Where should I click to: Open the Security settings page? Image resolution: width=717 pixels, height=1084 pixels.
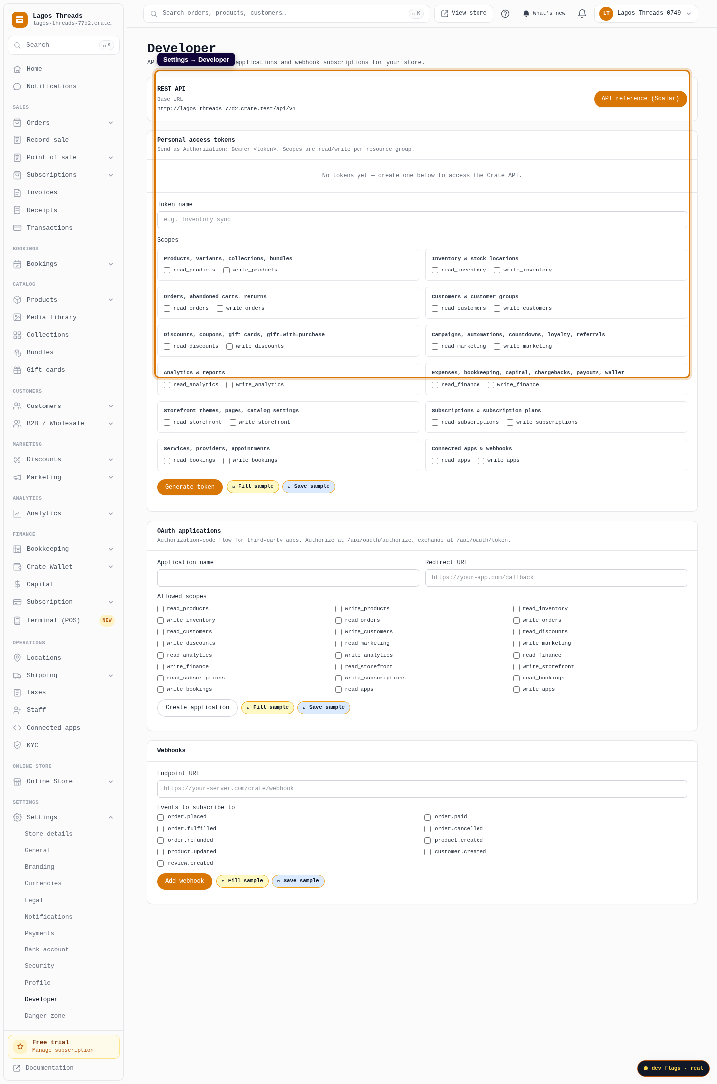pyautogui.click(x=39, y=966)
